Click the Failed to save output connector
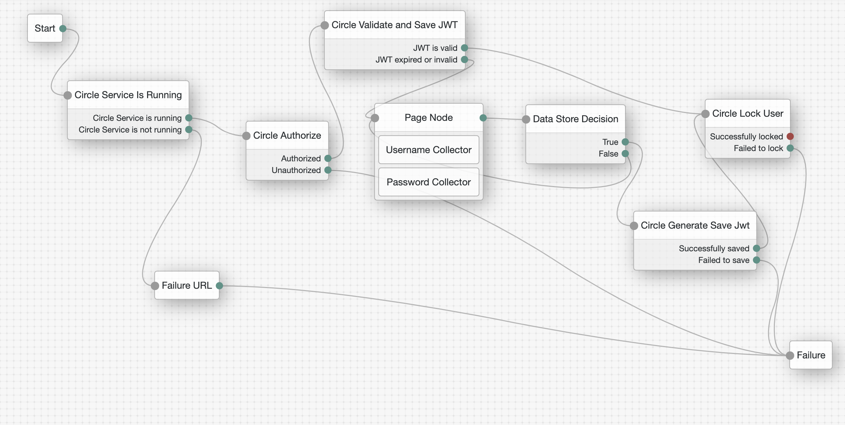Screen dimensions: 845x425 pos(756,260)
